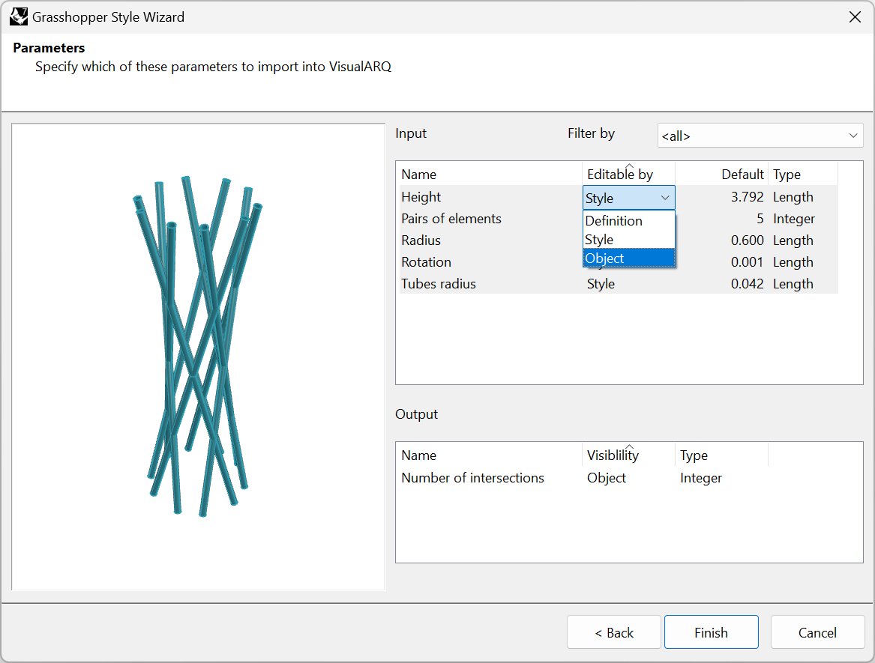Go back with the < Back button
This screenshot has width=875, height=663.
[614, 632]
